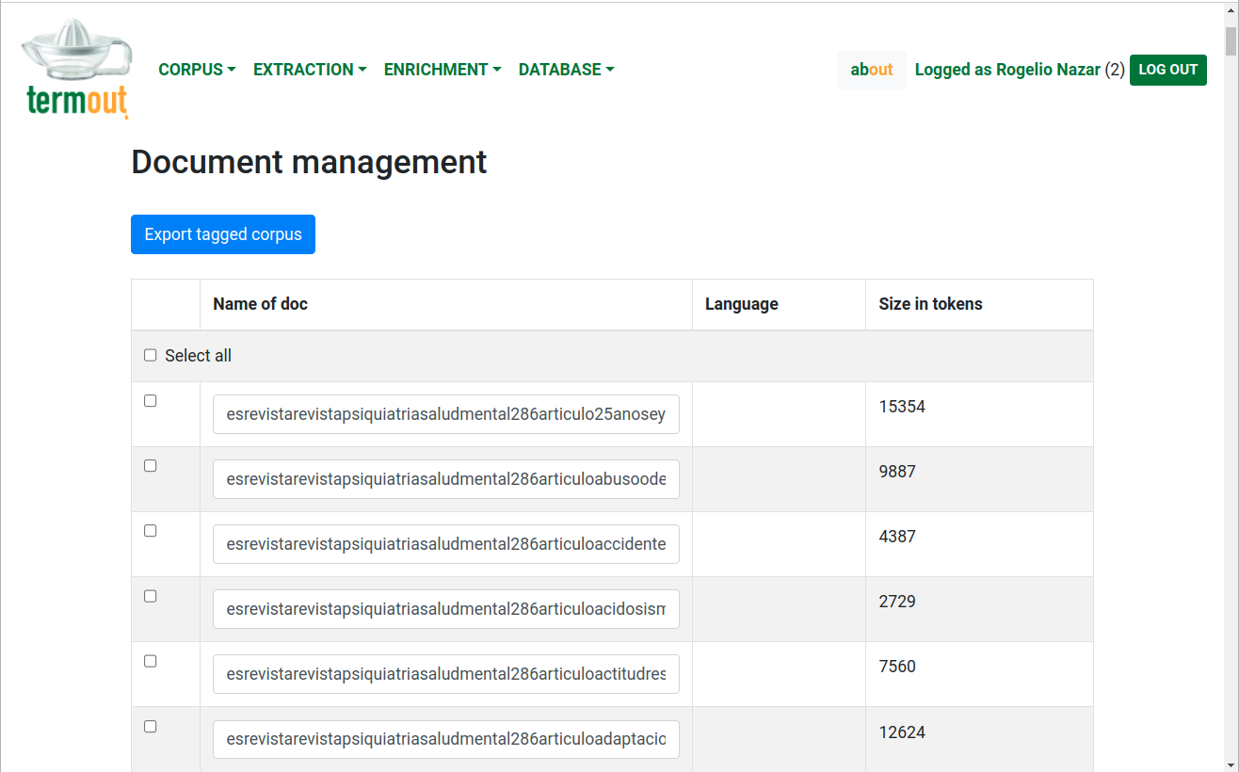Check the box for 7560-token document
Screen dimensions: 1239x772
[151, 661]
